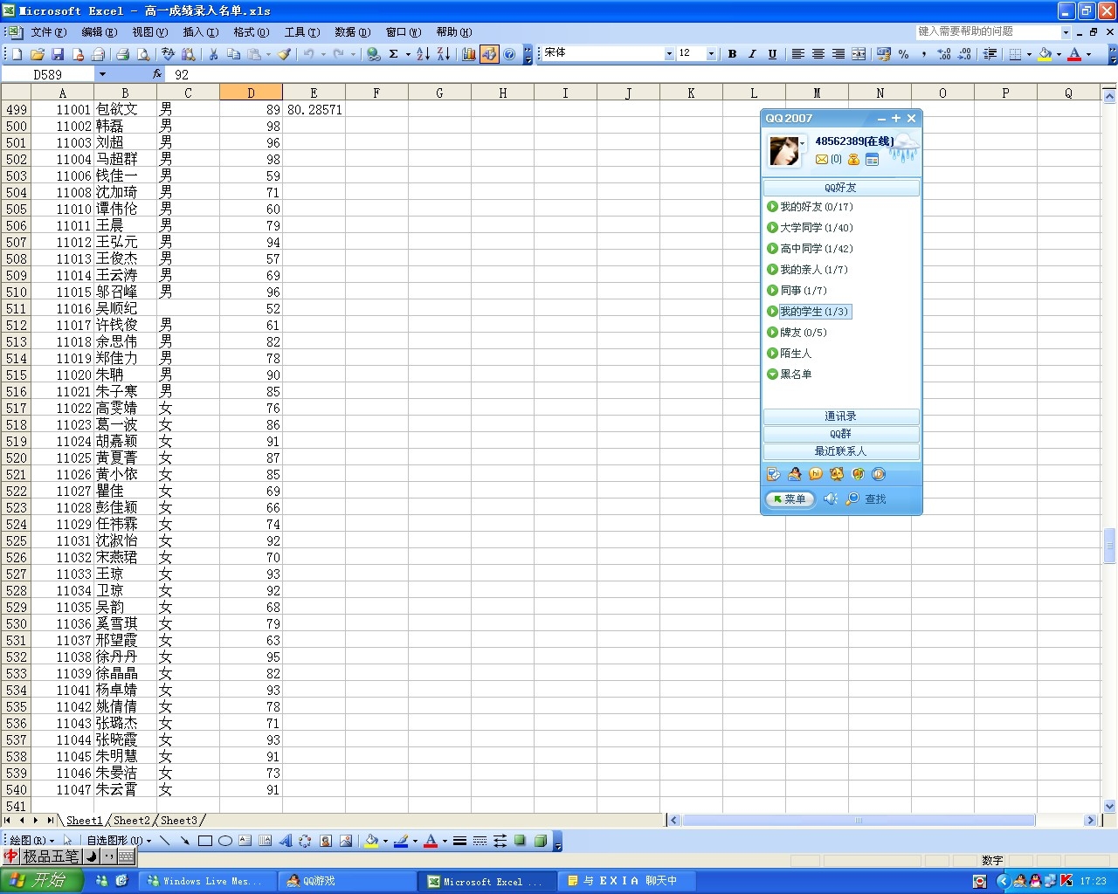Image resolution: width=1118 pixels, height=894 pixels.
Task: Open the font size dropdown
Action: click(711, 54)
